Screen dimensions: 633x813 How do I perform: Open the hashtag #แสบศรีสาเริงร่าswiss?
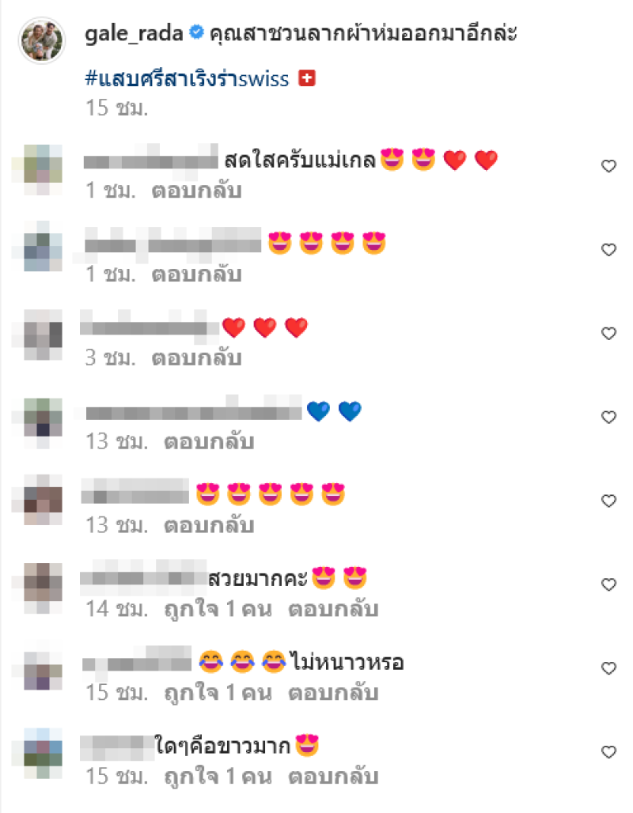tap(187, 79)
